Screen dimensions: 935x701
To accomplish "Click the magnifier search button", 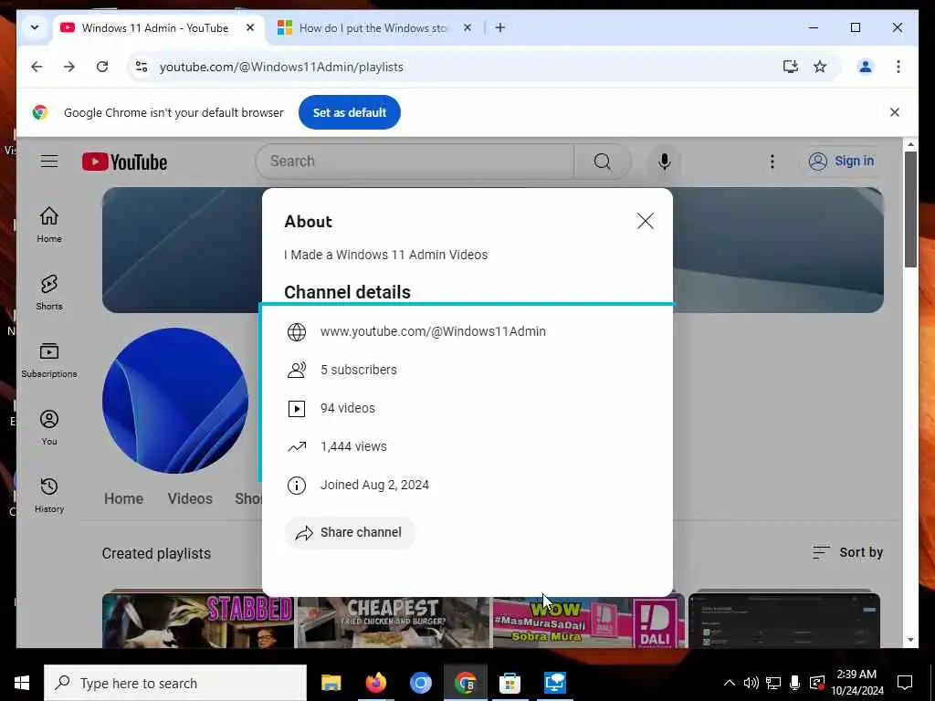I will coord(603,161).
